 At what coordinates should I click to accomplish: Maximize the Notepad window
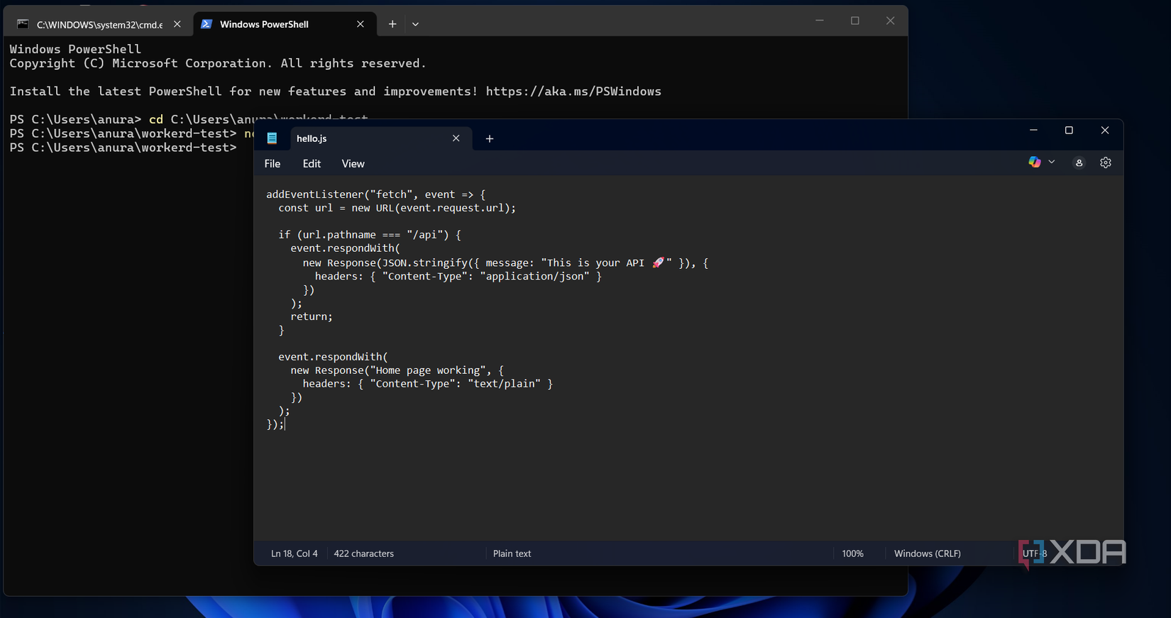click(x=1069, y=131)
